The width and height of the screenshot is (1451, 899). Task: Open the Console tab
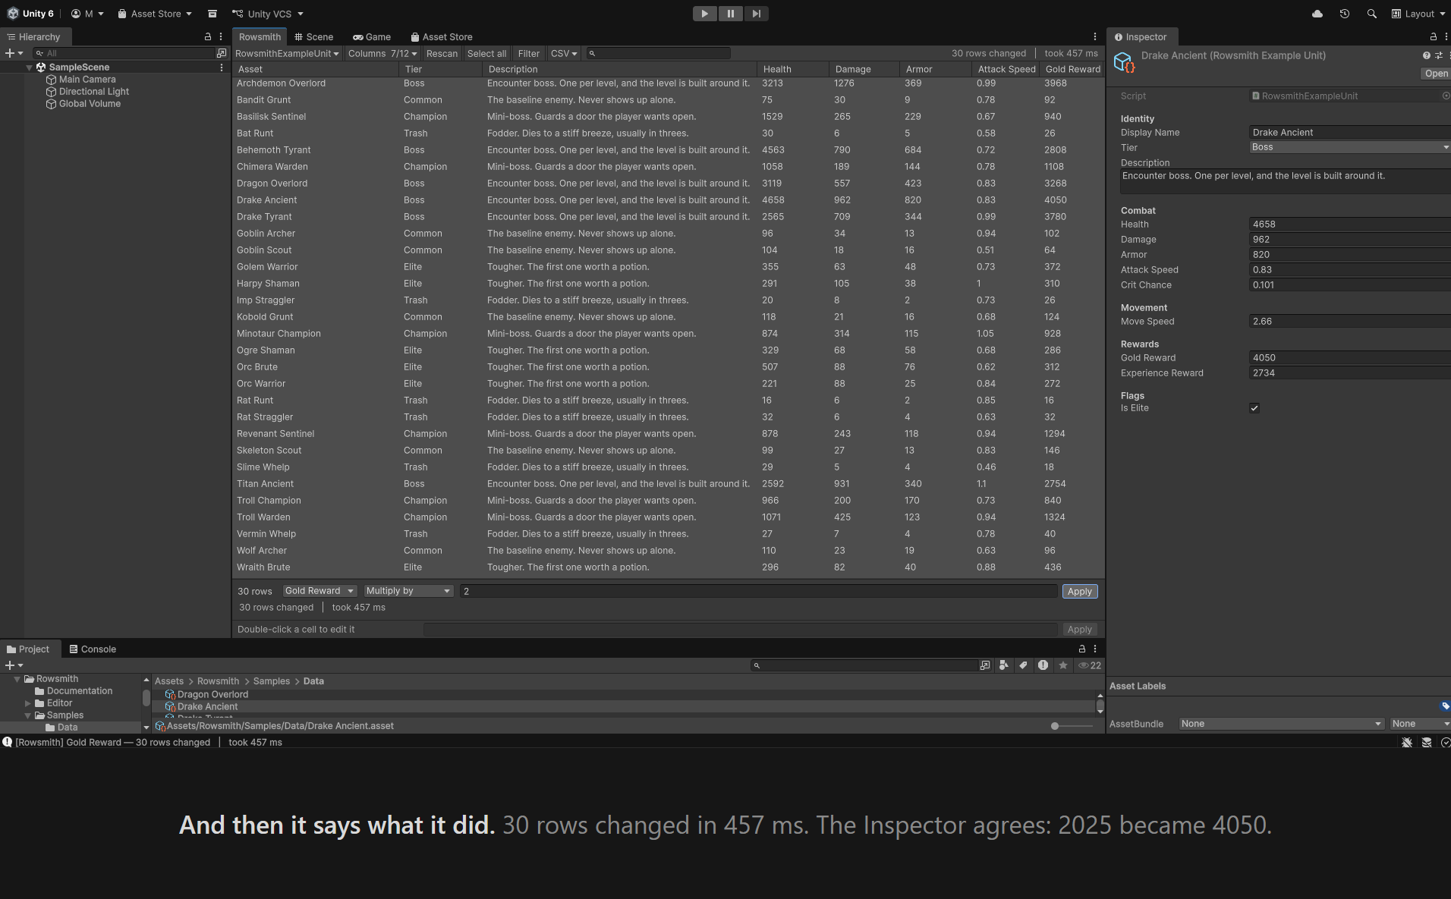(x=93, y=649)
